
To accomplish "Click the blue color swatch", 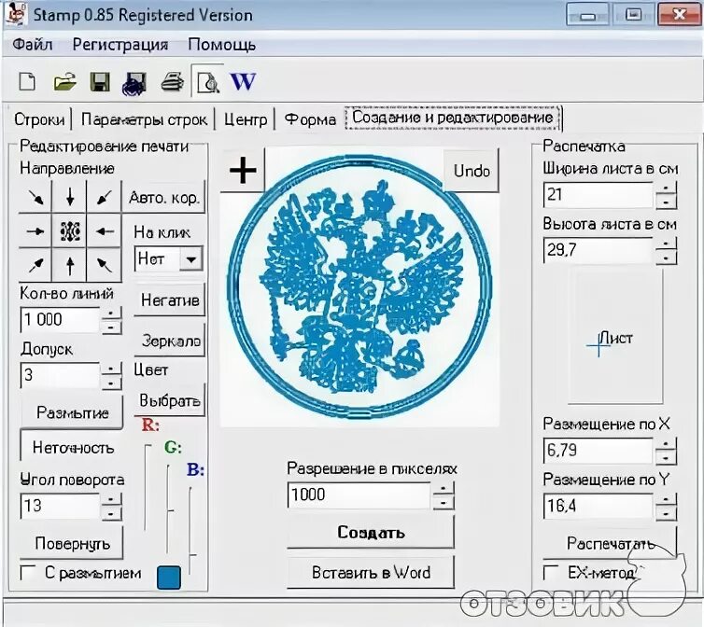I will point(169,578).
